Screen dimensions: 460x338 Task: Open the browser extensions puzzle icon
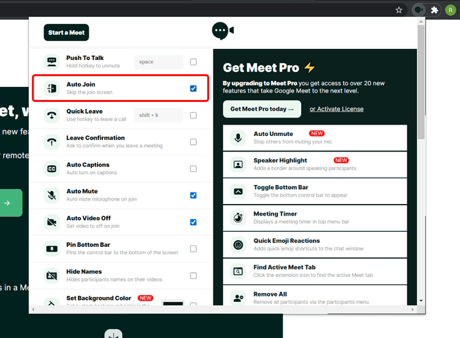[435, 10]
